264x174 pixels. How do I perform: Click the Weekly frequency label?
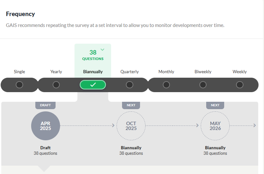point(240,72)
